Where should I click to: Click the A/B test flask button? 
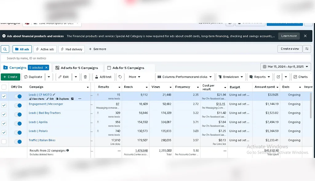click(103, 77)
